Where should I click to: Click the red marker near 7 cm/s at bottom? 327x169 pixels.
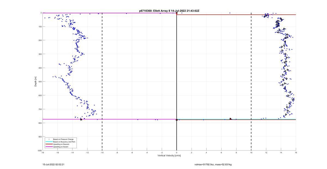coord(231,119)
